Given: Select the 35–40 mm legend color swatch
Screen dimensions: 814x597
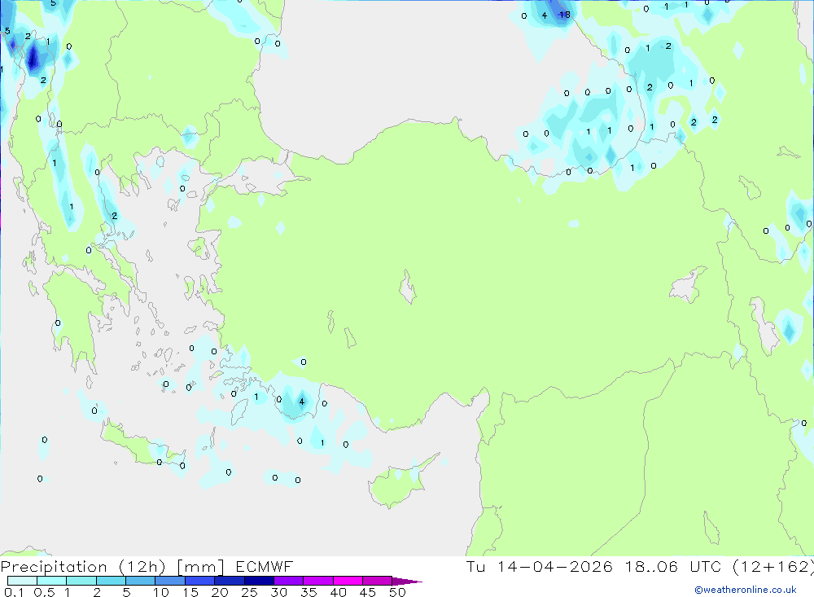Looking at the screenshot, I should 318,581.
